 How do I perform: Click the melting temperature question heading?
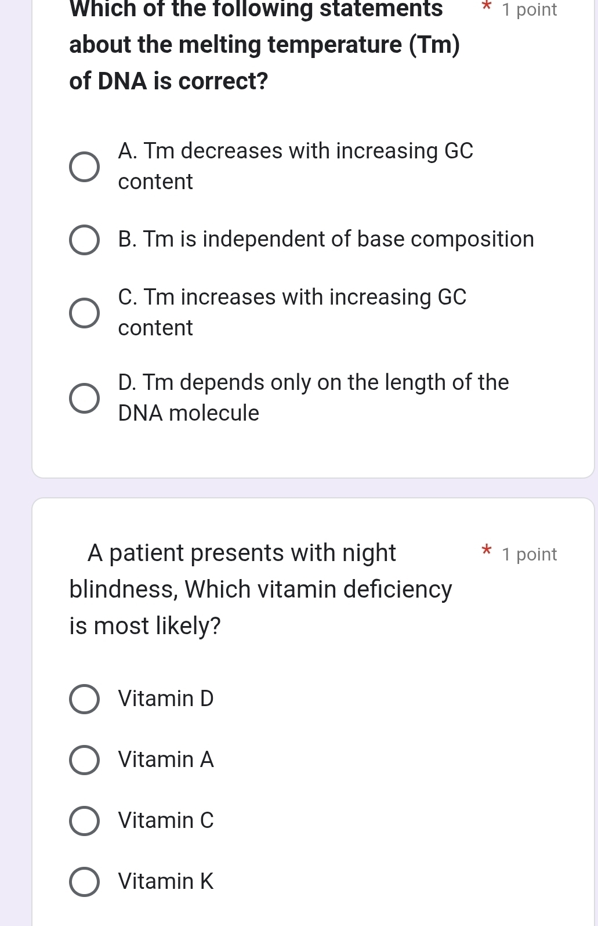pyautogui.click(x=264, y=45)
